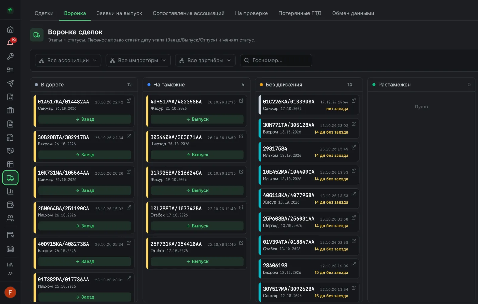Open the Обмен данными tab

click(x=353, y=13)
